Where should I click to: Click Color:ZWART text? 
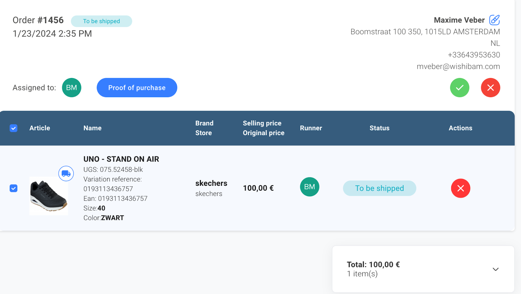coord(104,218)
